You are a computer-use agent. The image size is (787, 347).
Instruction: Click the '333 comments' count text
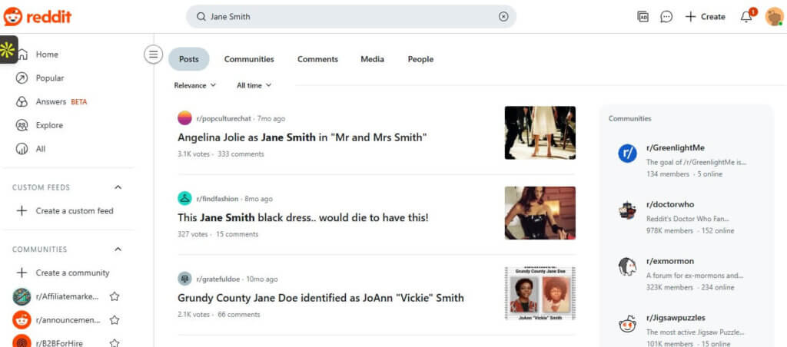(241, 154)
